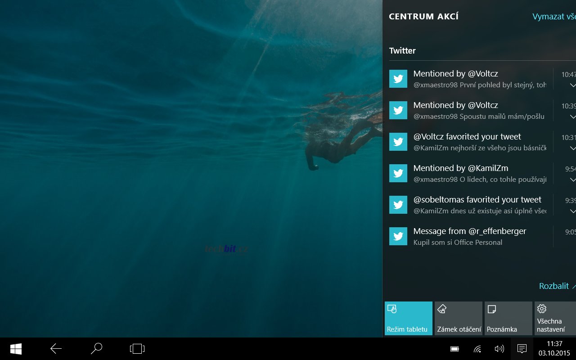This screenshot has height=360, width=576.
Task: Expand the Mentioned by @KamilZm notification
Action: 572,180
